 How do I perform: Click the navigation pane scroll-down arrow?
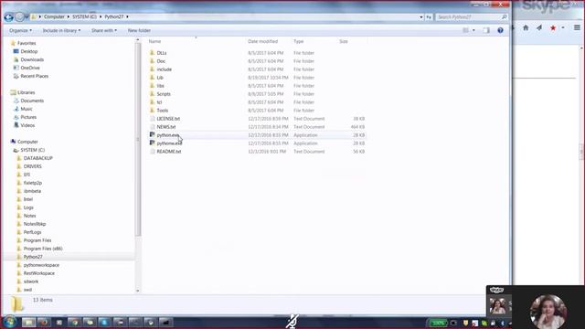click(138, 291)
